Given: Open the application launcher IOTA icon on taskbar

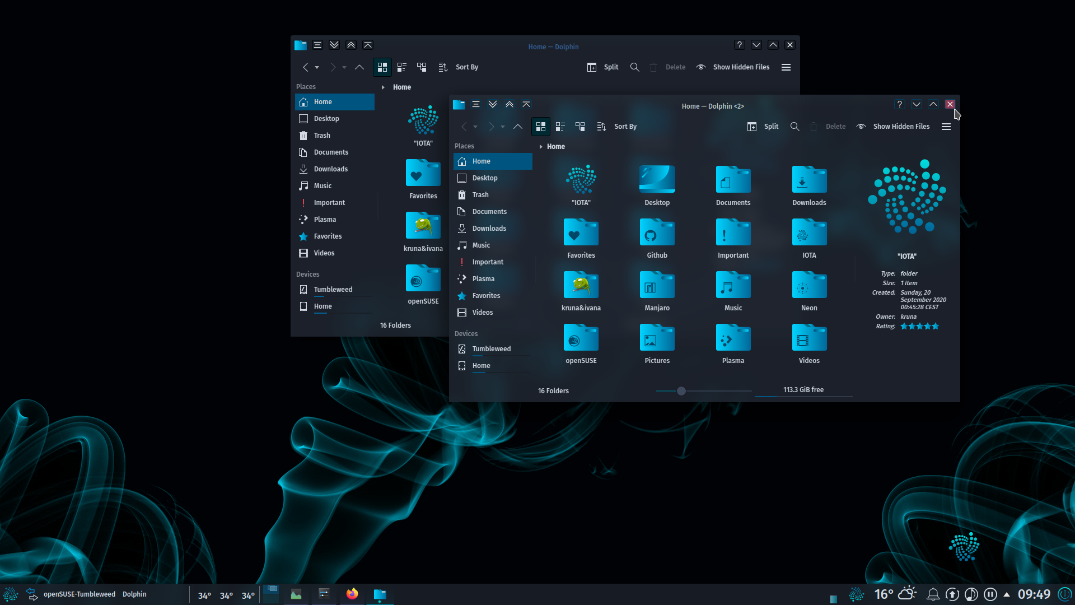Looking at the screenshot, I should (x=10, y=594).
